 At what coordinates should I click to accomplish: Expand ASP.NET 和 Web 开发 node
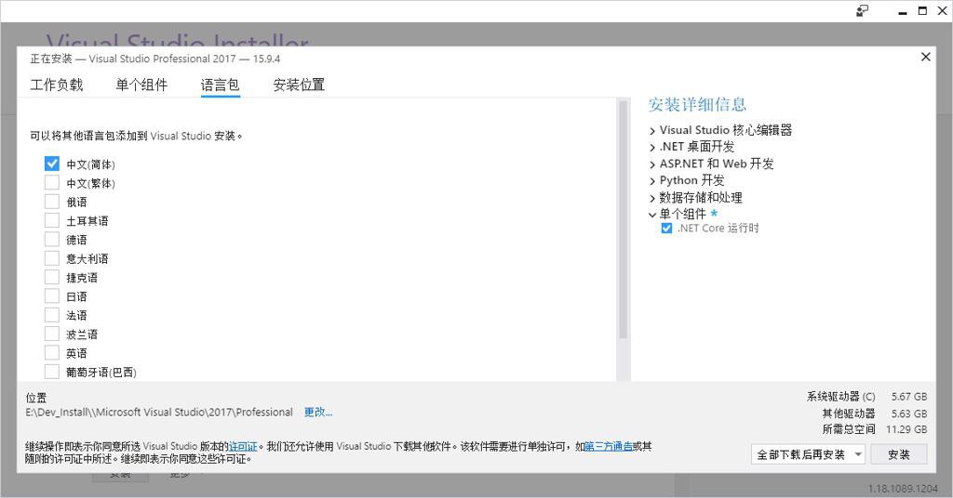(x=652, y=164)
